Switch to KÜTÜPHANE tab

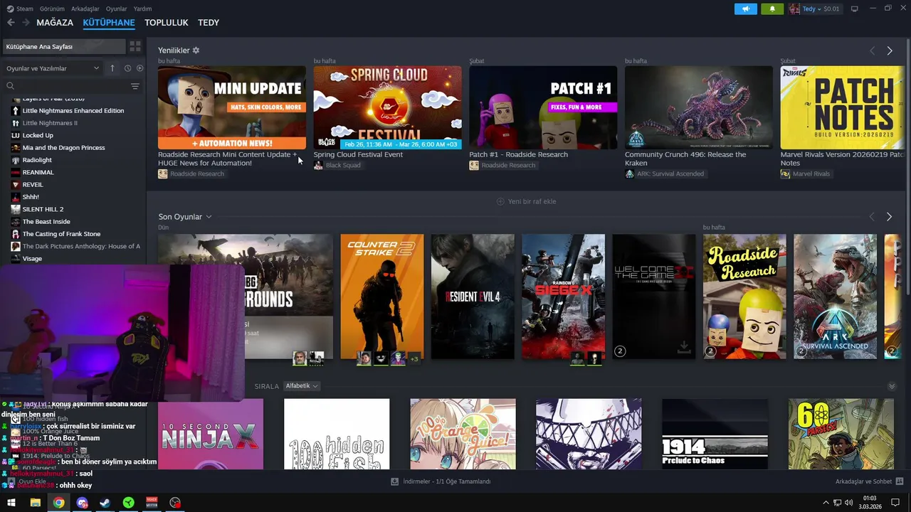[109, 23]
